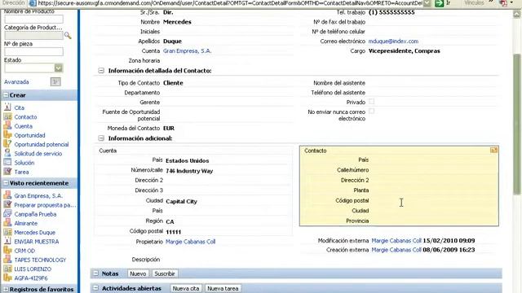Screen dimensions: 522x293
Task: Collapse the Visto recientemente section
Action: point(6,183)
